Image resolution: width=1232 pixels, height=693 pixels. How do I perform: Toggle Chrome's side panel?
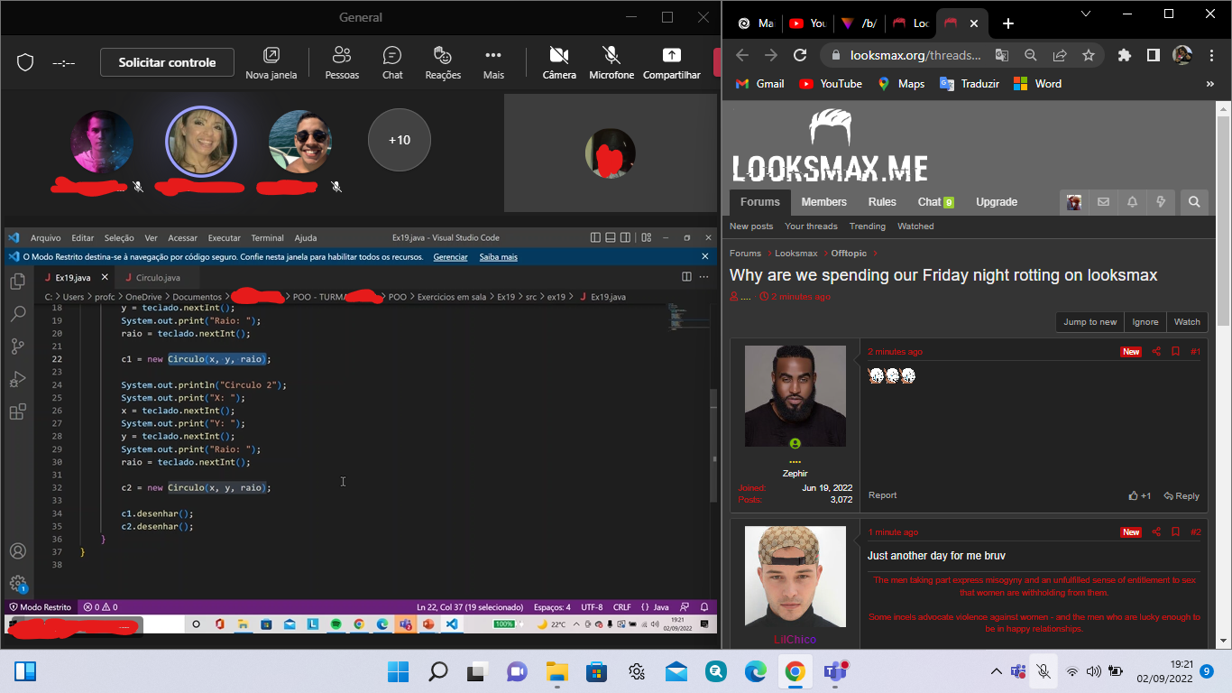pos(1153,55)
